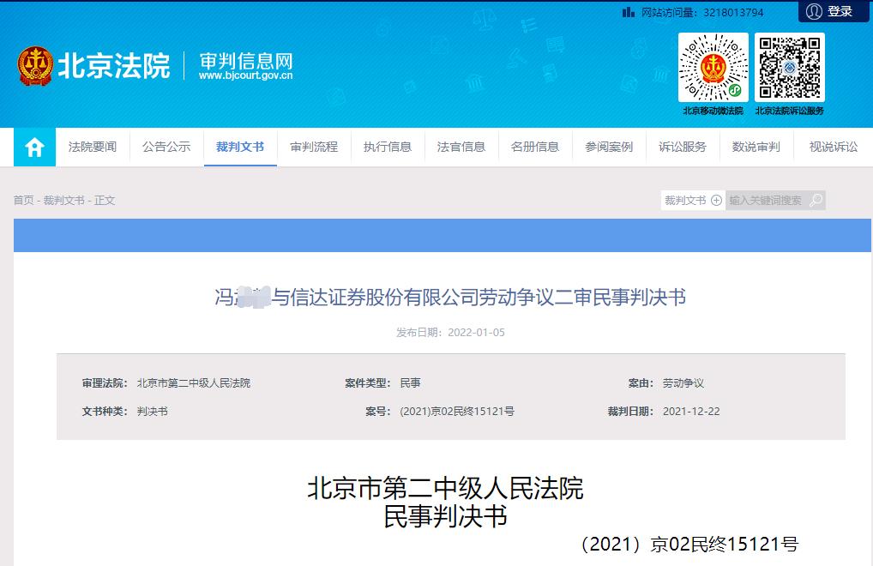The width and height of the screenshot is (873, 566).
Task: Click the 裁判文书 breadcrumb link
Action: point(64,200)
